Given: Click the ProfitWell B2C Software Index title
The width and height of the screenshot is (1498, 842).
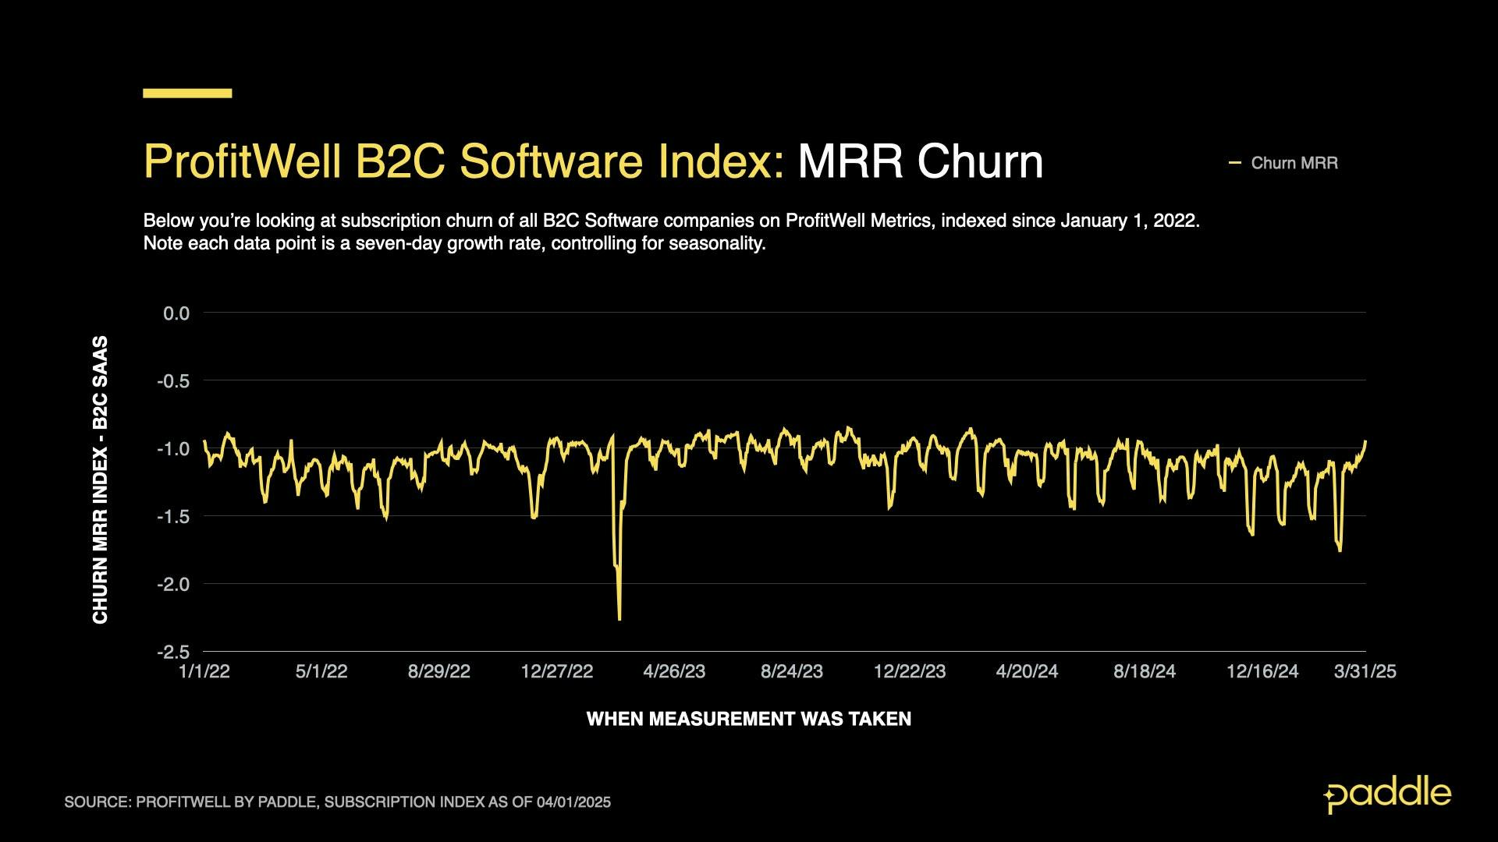Looking at the screenshot, I should 463,161.
